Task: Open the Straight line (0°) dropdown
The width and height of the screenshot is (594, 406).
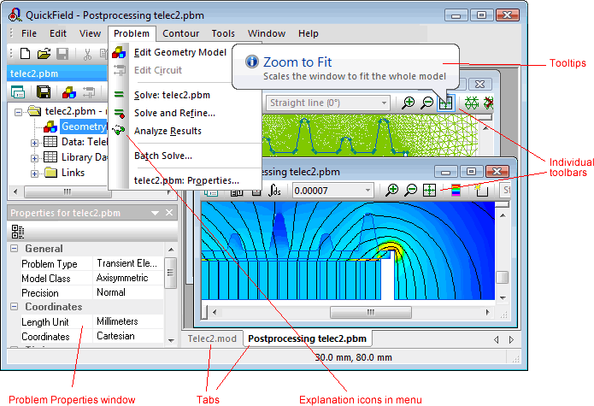Action: [x=384, y=103]
